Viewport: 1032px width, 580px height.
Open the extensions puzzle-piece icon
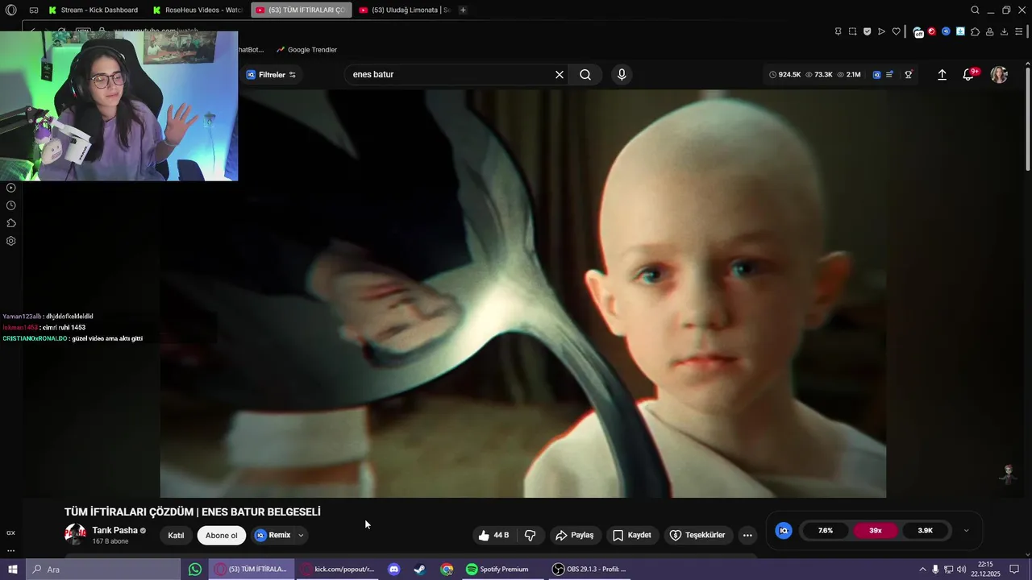(x=976, y=31)
